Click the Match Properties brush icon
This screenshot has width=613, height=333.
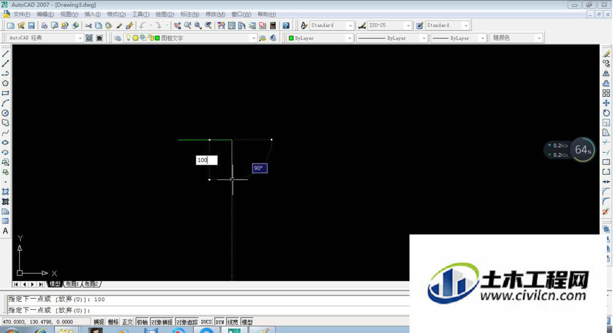pos(129,25)
